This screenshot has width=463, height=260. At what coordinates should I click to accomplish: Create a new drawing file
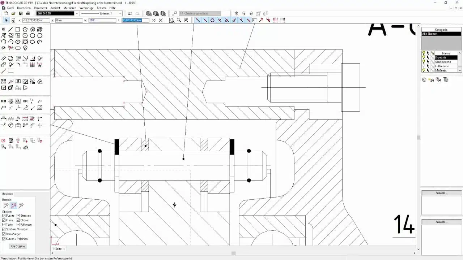pyautogui.click(x=6, y=13)
